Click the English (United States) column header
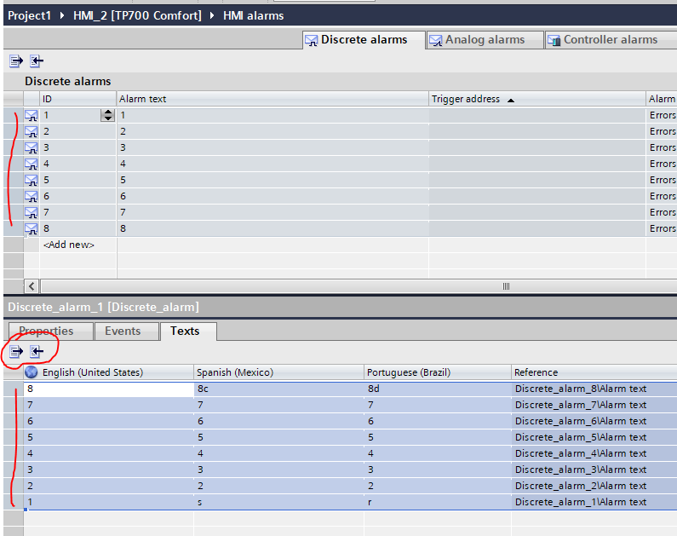The image size is (677, 536). pyautogui.click(x=108, y=372)
